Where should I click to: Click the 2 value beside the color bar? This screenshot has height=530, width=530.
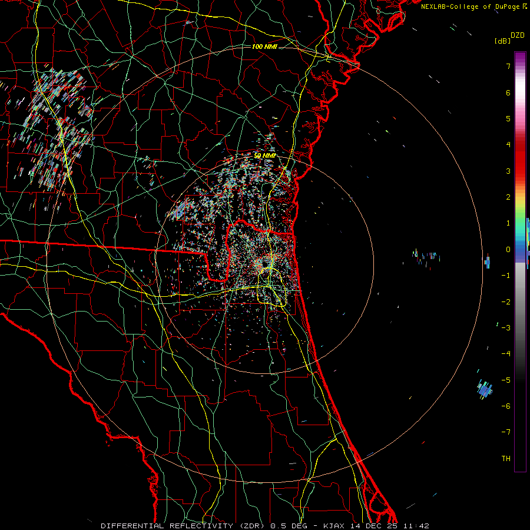(508, 197)
